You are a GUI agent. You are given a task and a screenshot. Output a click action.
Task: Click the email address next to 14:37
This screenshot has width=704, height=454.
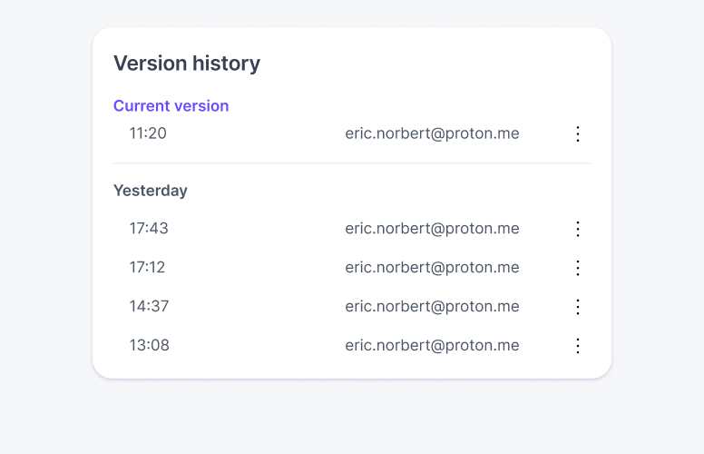(432, 307)
